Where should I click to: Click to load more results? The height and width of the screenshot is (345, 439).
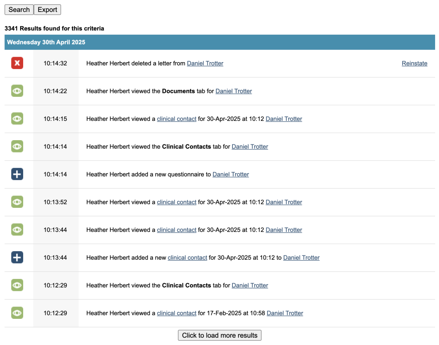(x=219, y=335)
